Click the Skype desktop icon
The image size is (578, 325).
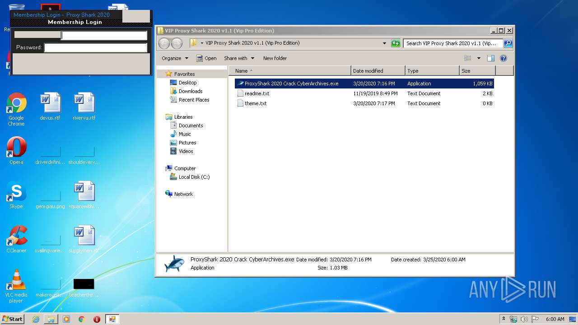click(x=16, y=195)
